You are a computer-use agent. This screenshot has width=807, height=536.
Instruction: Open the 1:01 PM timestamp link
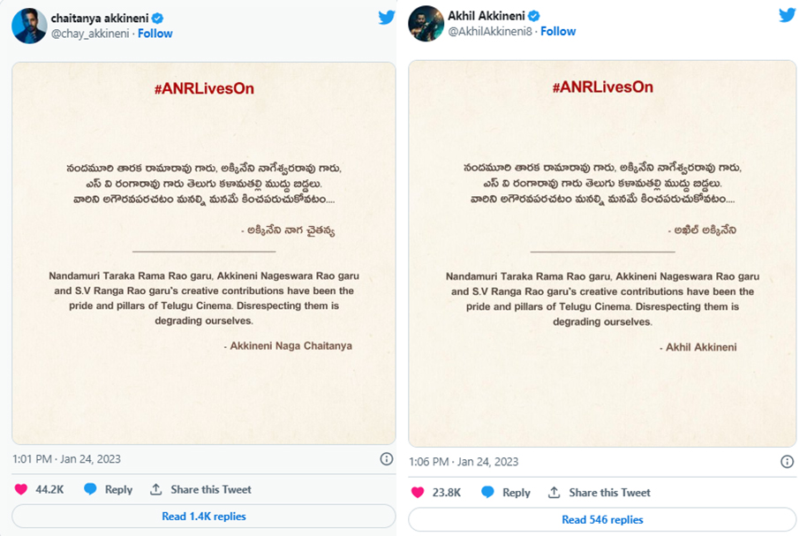(x=32, y=459)
